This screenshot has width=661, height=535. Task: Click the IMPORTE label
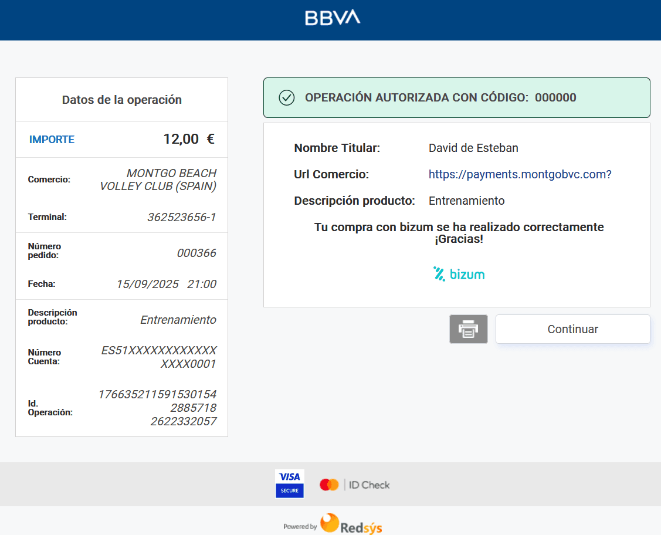[x=52, y=140]
